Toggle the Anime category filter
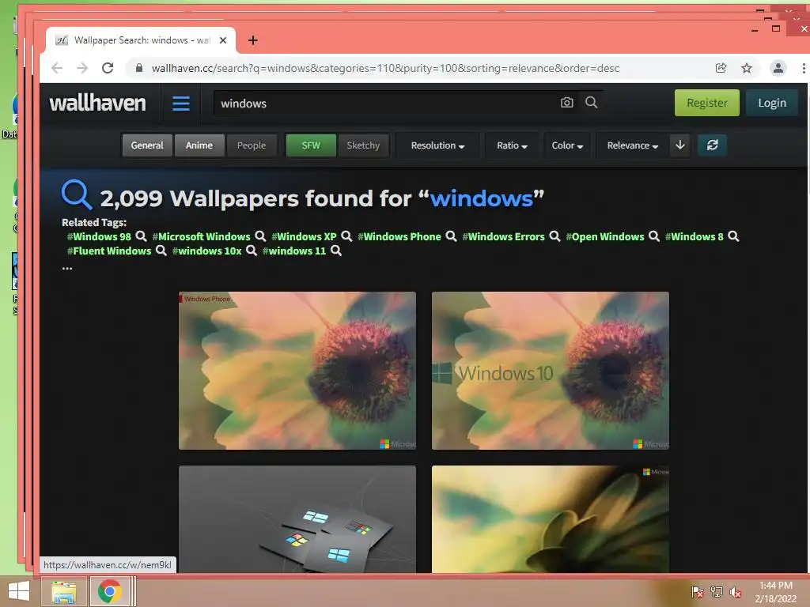810x607 pixels. (199, 145)
